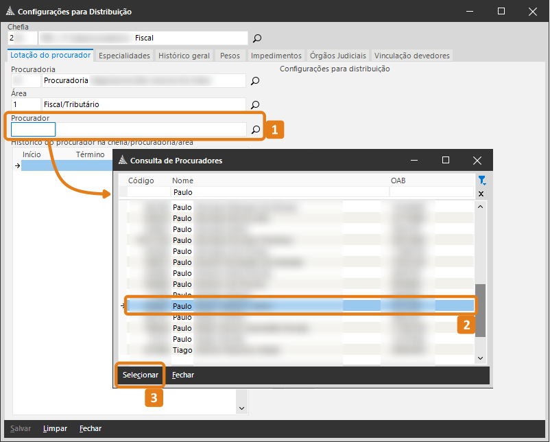550x442 pixels.
Task: Open the Histórico geral tab
Action: pos(184,56)
